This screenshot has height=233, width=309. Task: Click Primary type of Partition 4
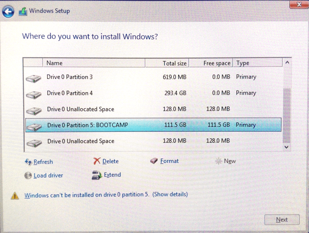pos(246,93)
